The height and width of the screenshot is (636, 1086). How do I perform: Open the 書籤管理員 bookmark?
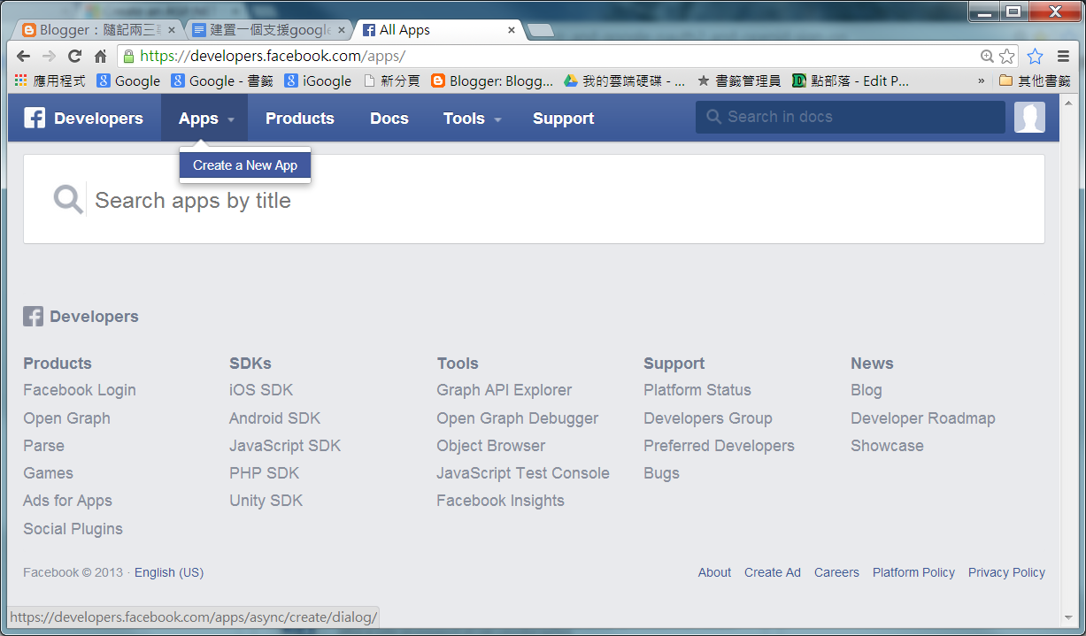point(739,80)
